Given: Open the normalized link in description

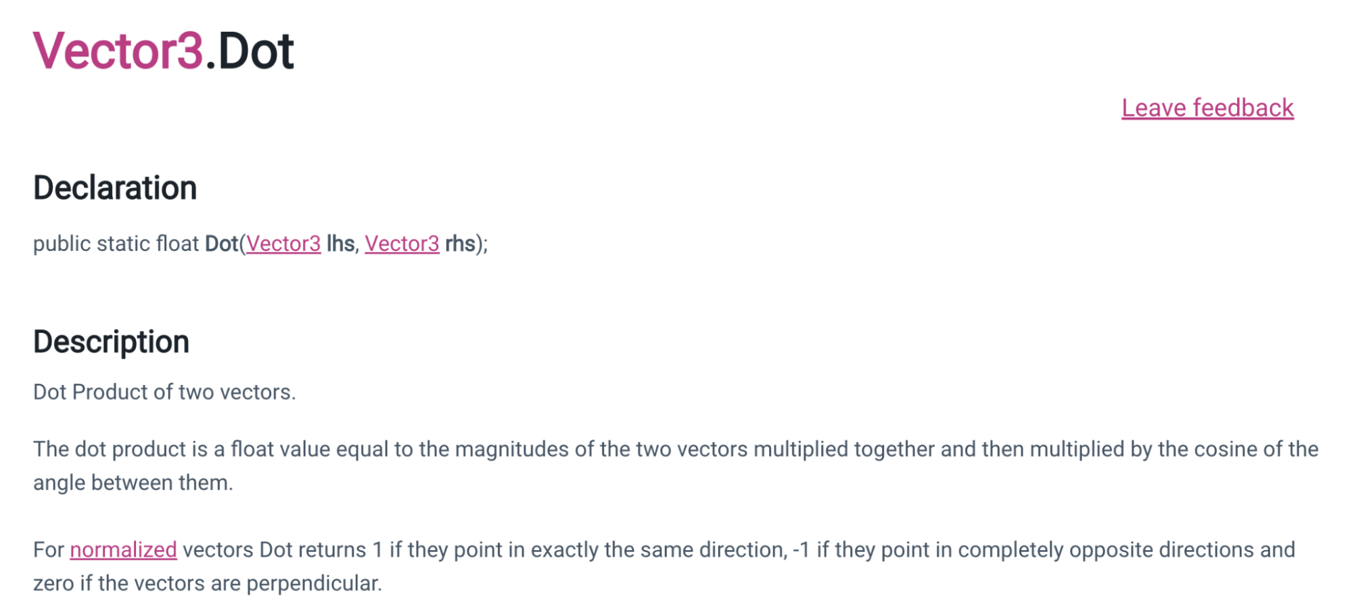Looking at the screenshot, I should (x=123, y=549).
